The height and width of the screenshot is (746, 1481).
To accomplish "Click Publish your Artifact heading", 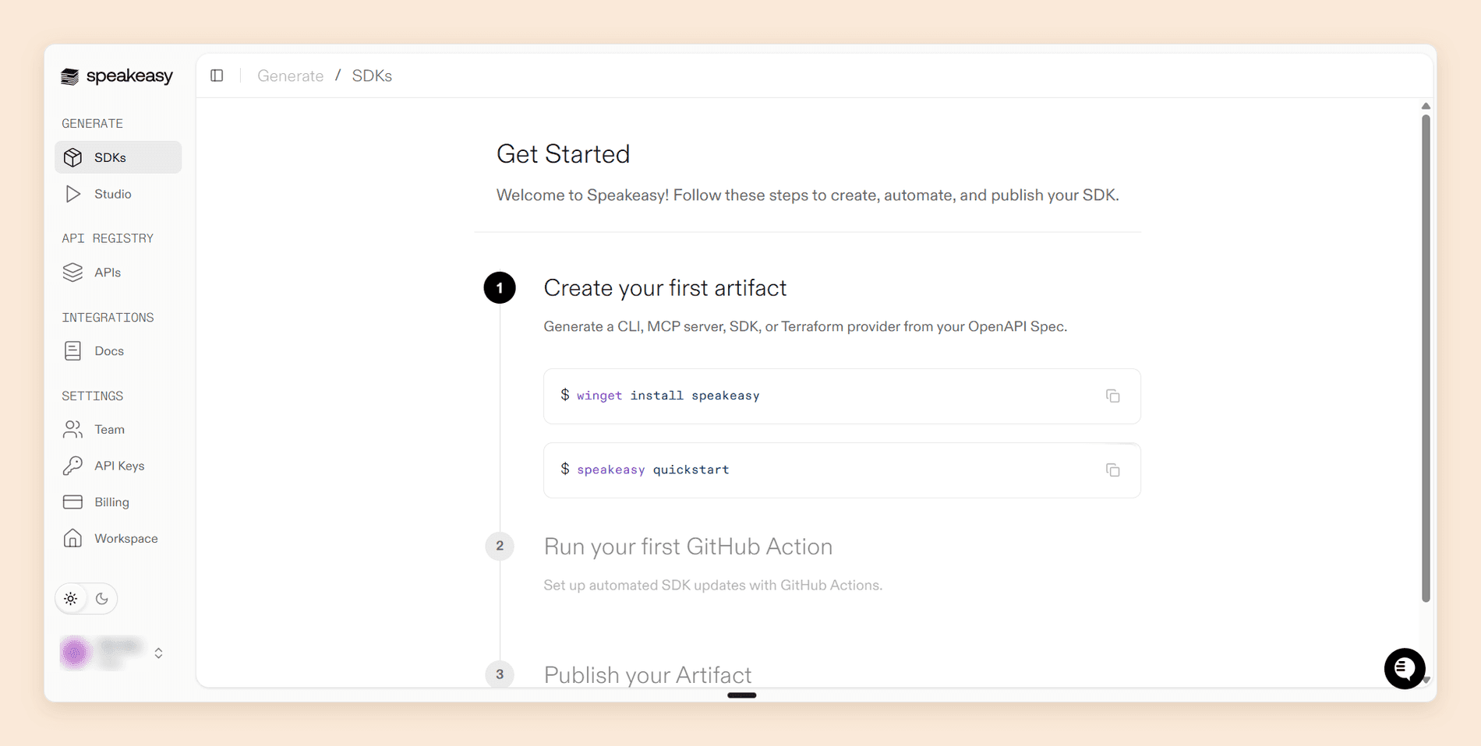I will point(648,675).
